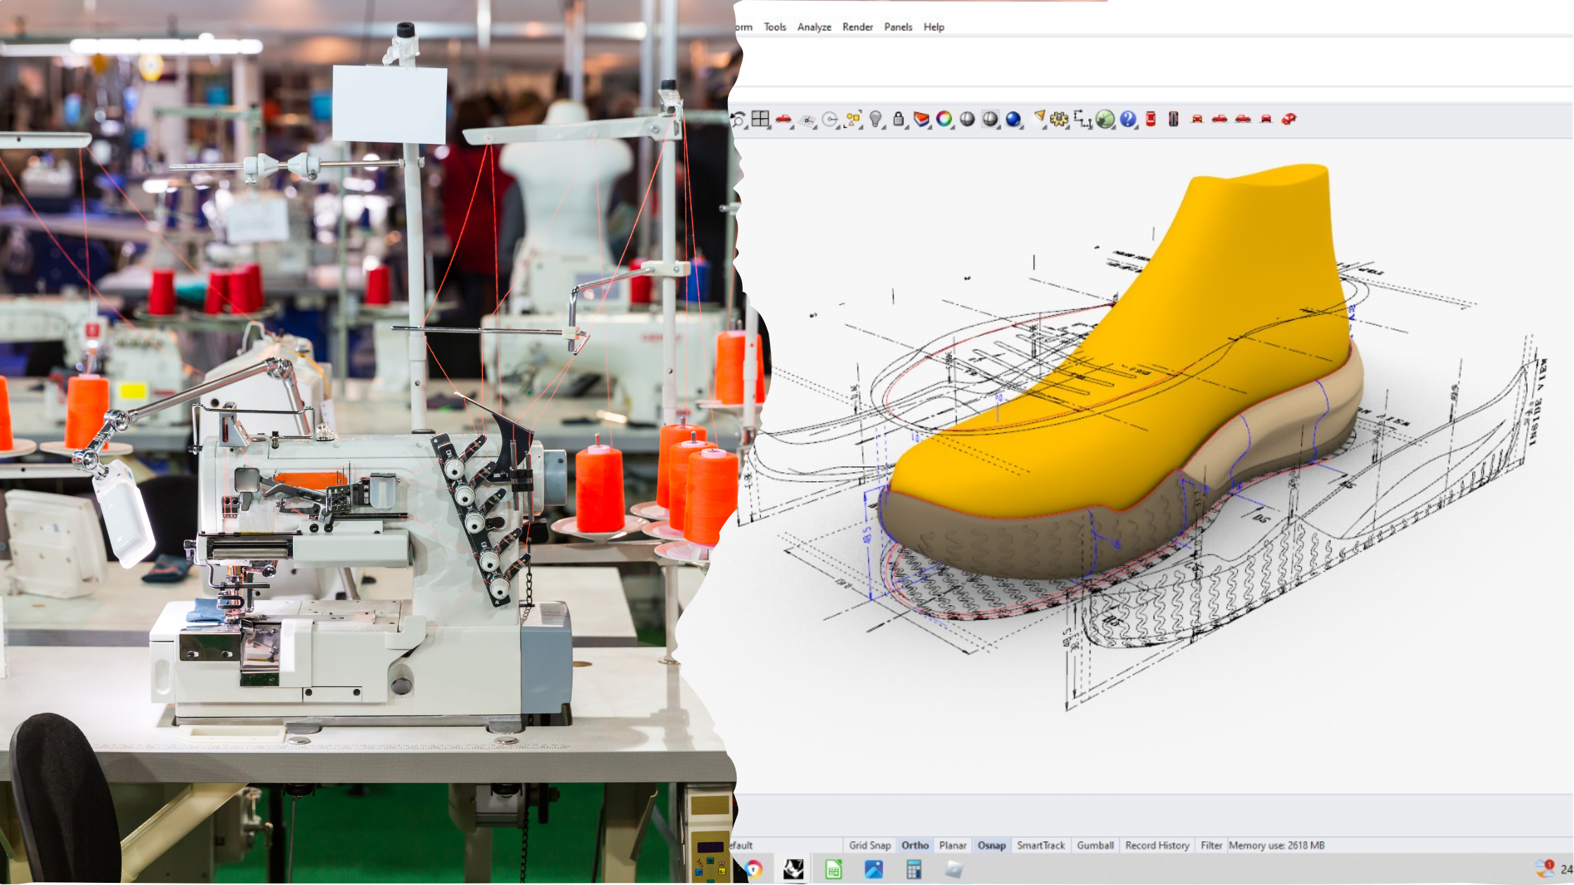The width and height of the screenshot is (1574, 885).
Task: Open the Photos app in the taskbar
Action: point(873,870)
